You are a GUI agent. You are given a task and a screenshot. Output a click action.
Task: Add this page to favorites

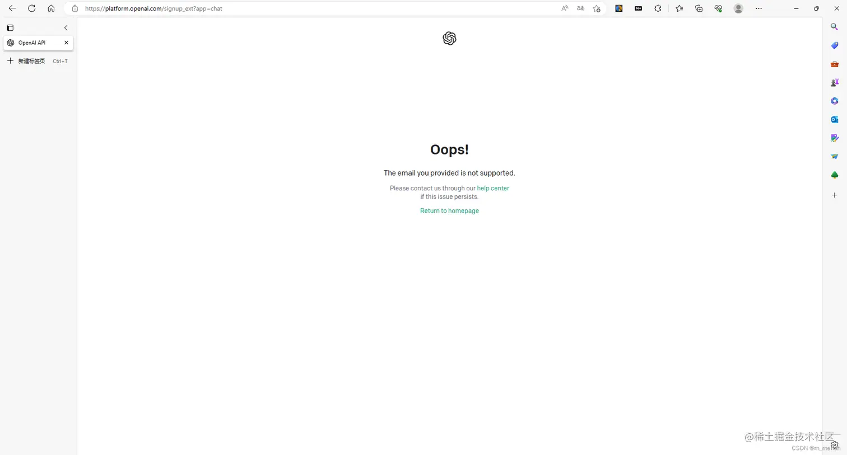tap(597, 8)
